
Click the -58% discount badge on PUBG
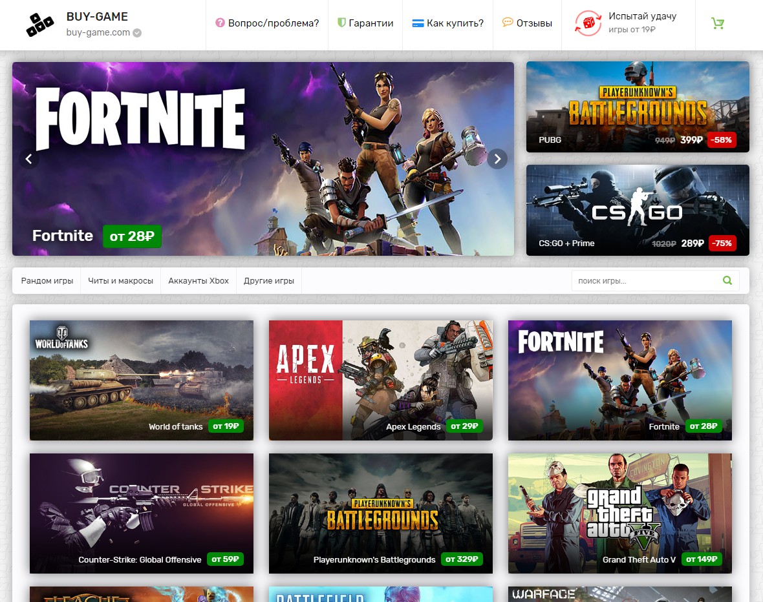[721, 140]
